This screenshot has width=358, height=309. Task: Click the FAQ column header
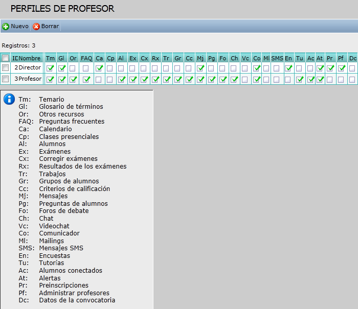[x=86, y=58]
